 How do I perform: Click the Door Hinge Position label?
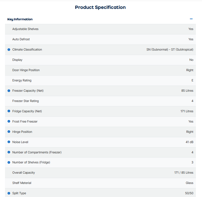tap(26, 70)
